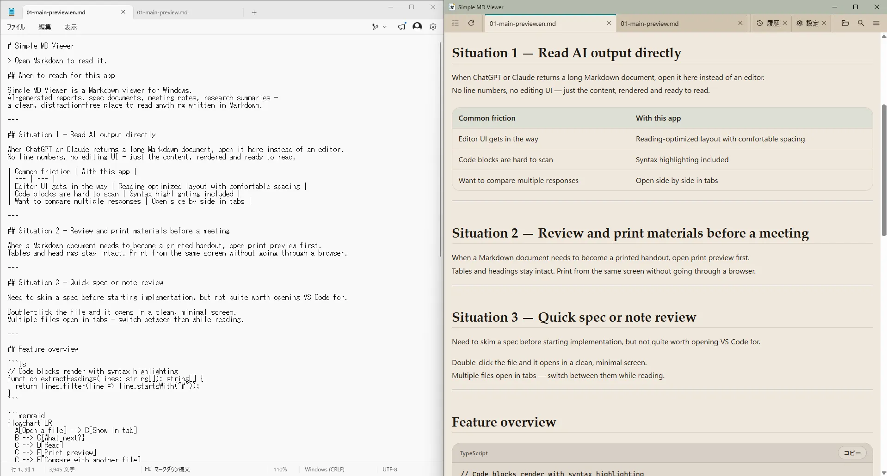The image size is (887, 476).
Task: Click the '## Situation 3 – Quick spec or note review' line in Notepad
Action: pos(85,282)
